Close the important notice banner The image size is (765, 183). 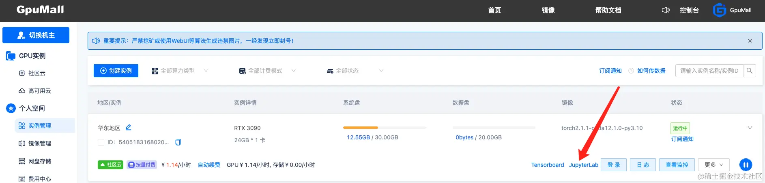point(750,41)
